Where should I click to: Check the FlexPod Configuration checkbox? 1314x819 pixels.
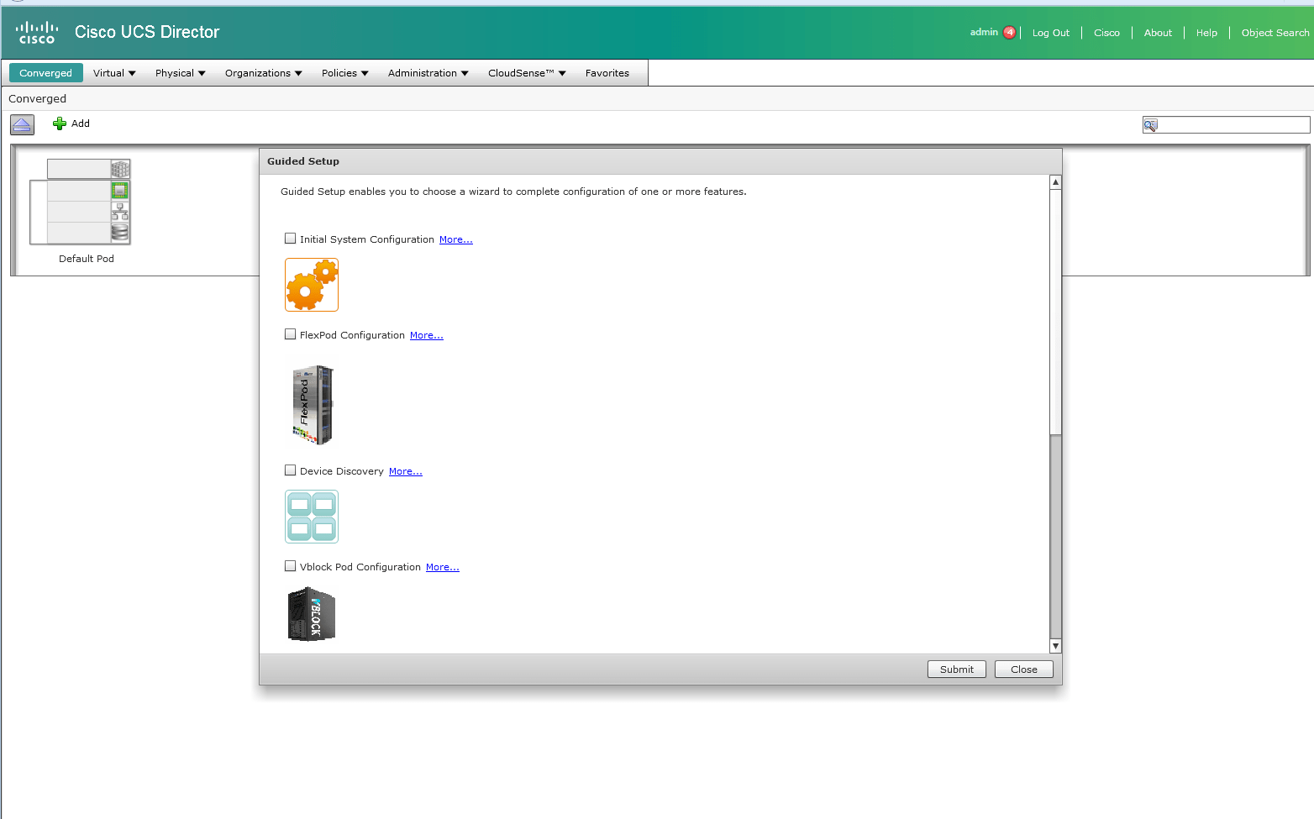tap(291, 334)
